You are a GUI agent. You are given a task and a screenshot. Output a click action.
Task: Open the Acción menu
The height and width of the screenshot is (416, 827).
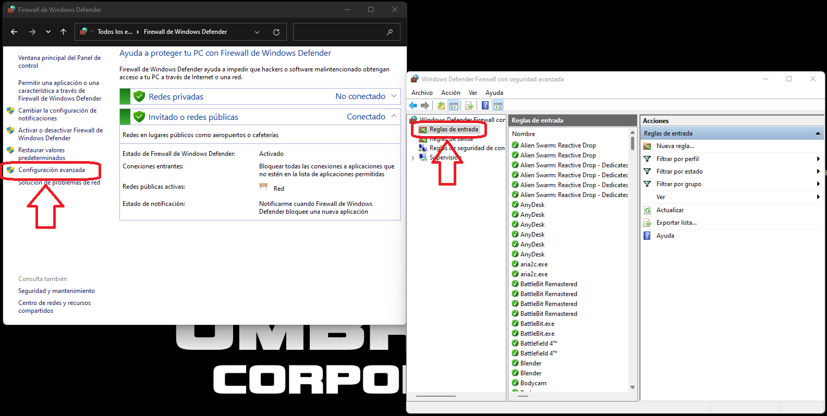(451, 93)
